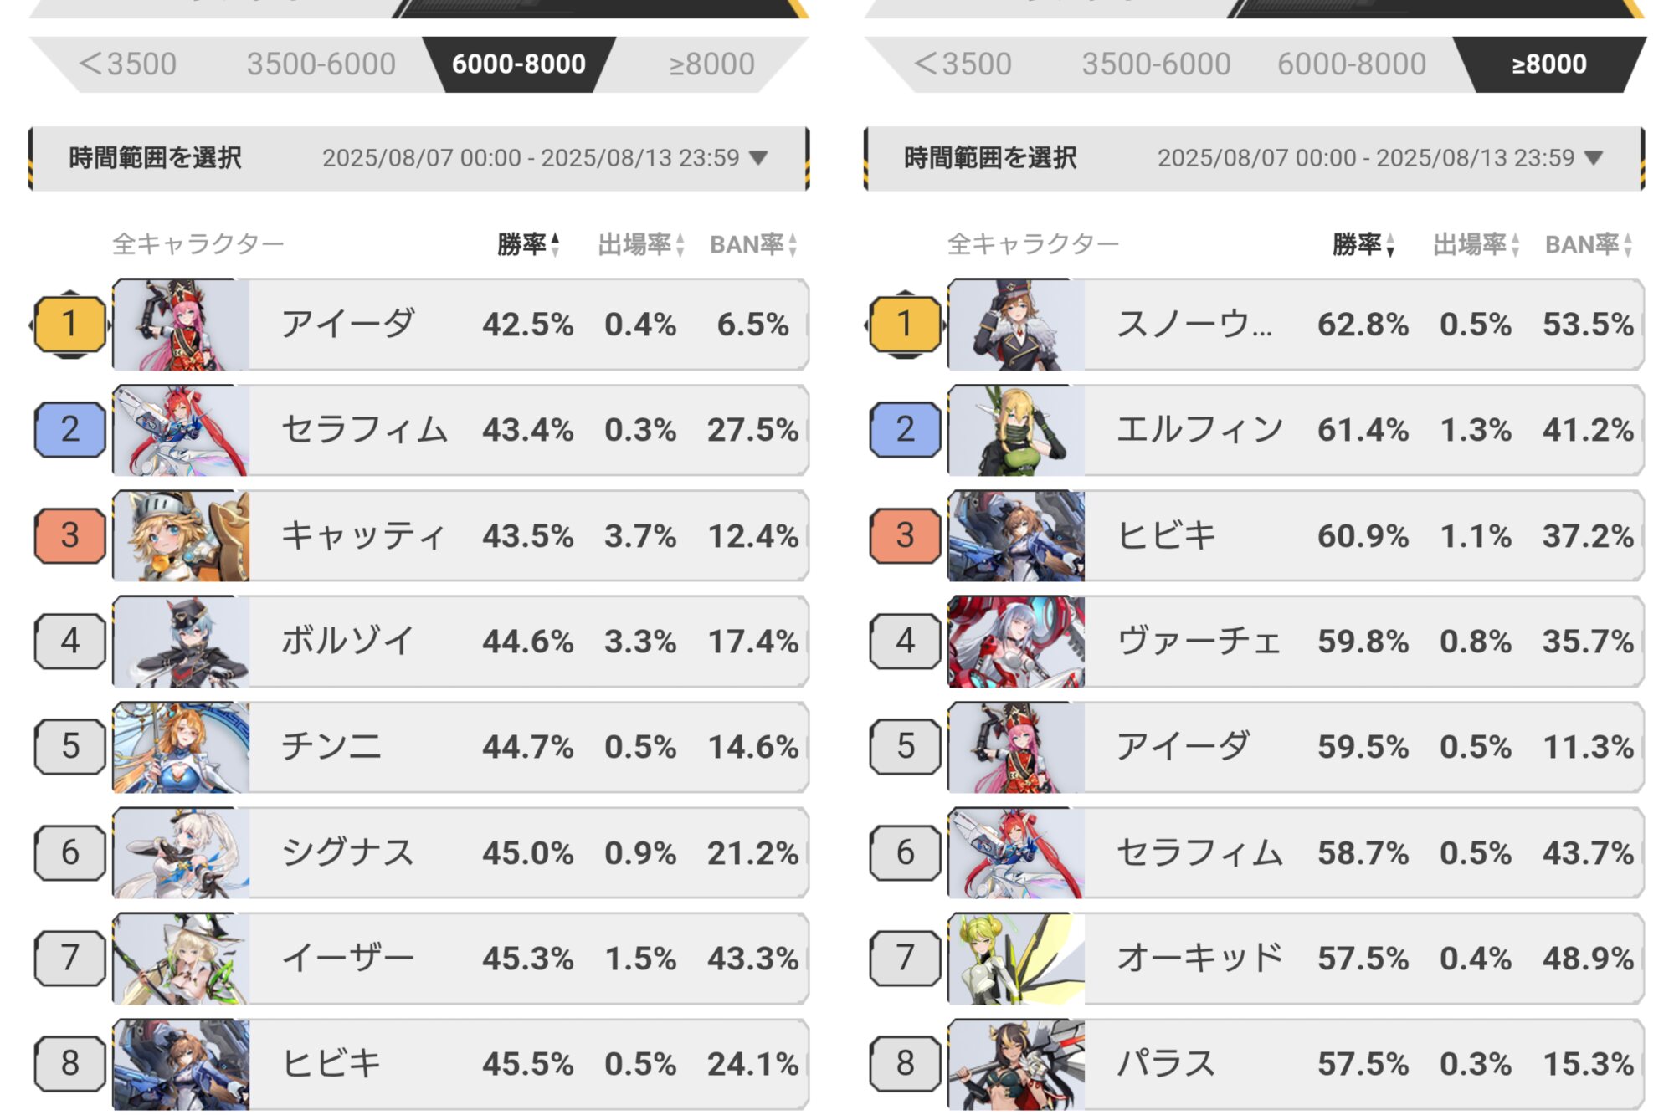Sort left table by 勝率 win rate
This screenshot has height=1115, width=1674.
coord(528,244)
